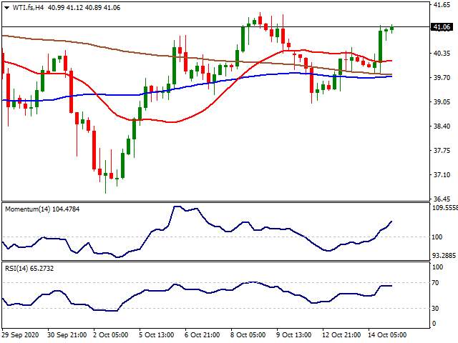Click the 41.65 price axis label
The height and width of the screenshot is (343, 458).
pos(442,5)
